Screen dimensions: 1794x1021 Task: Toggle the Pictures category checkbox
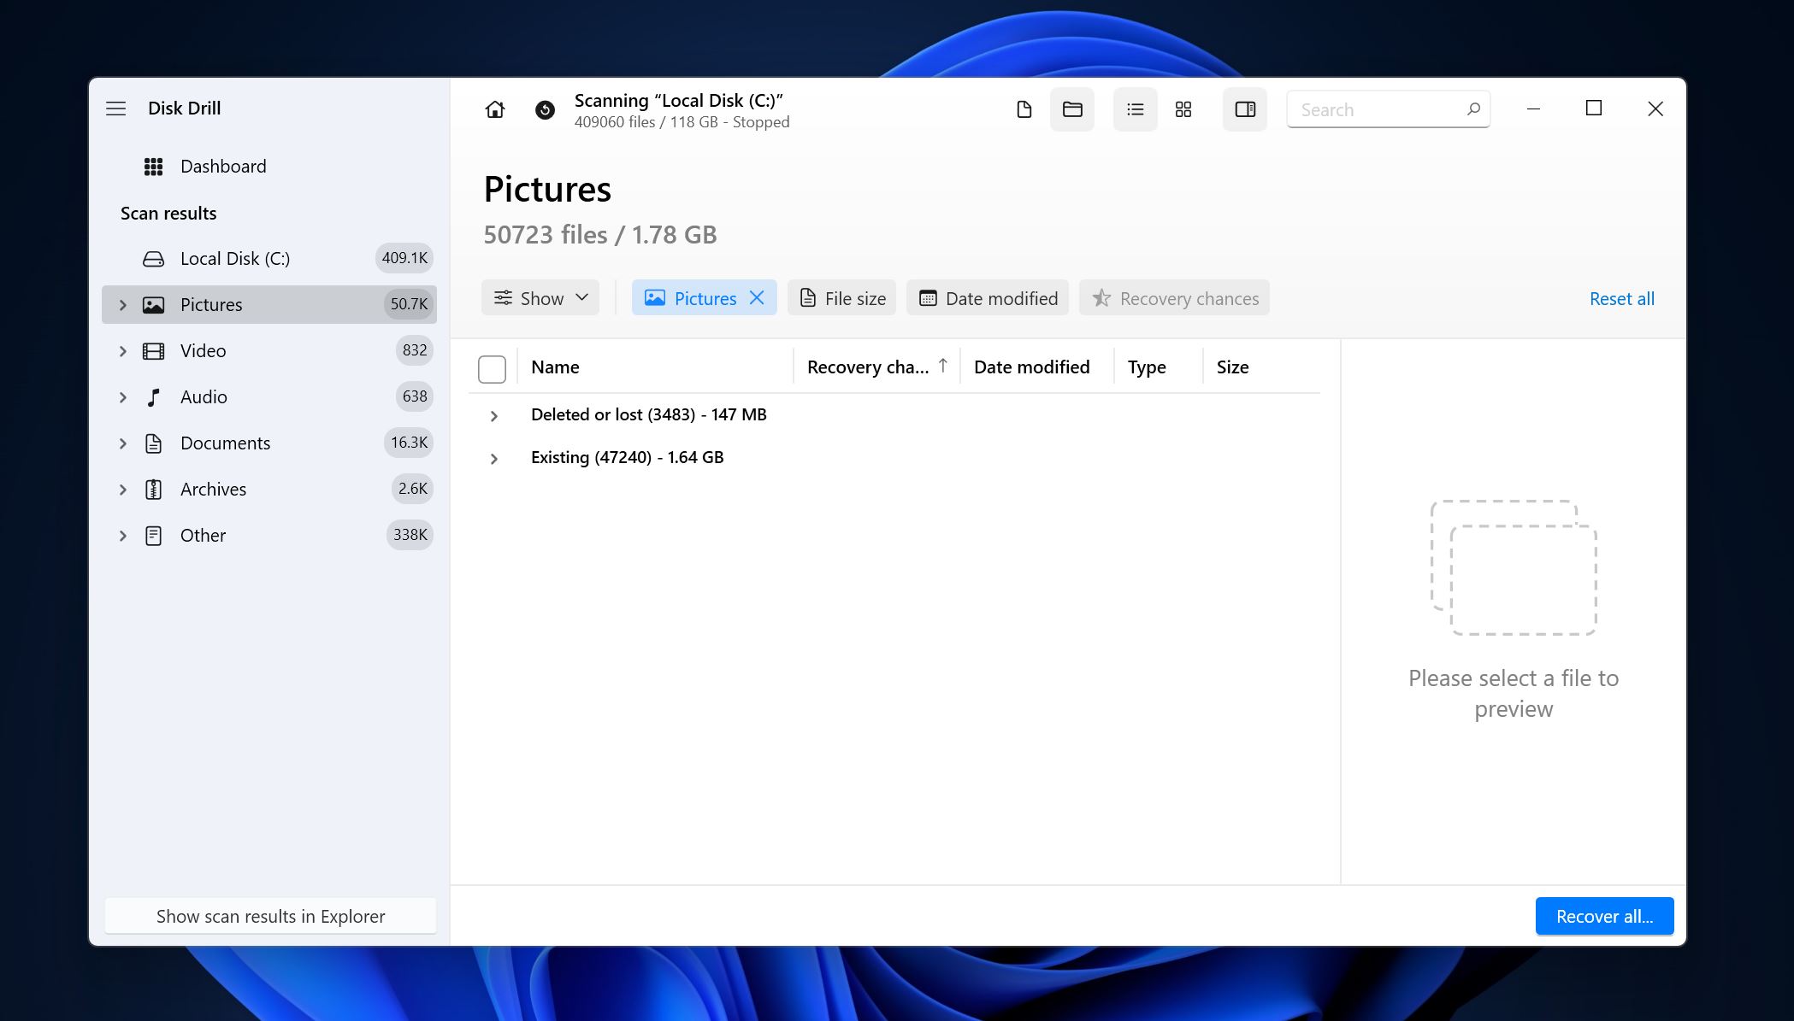pyautogui.click(x=492, y=367)
